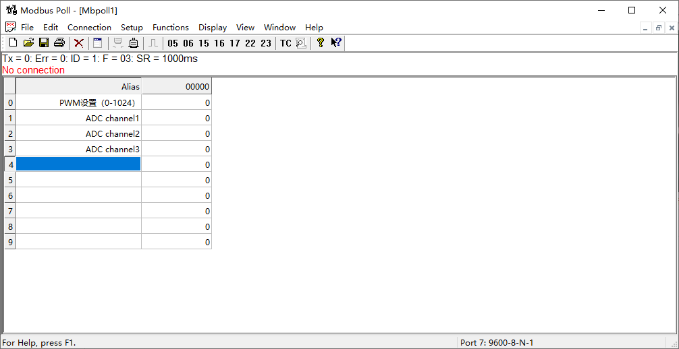
Task: Click function 23 read/write registers button
Action: tap(266, 43)
